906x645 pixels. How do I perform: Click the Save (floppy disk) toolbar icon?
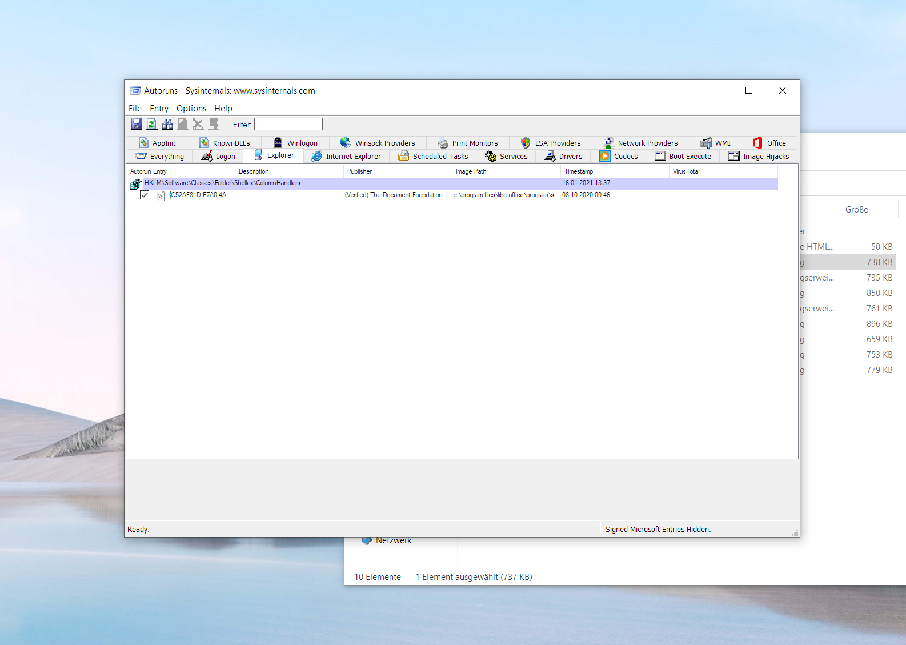pyautogui.click(x=137, y=124)
